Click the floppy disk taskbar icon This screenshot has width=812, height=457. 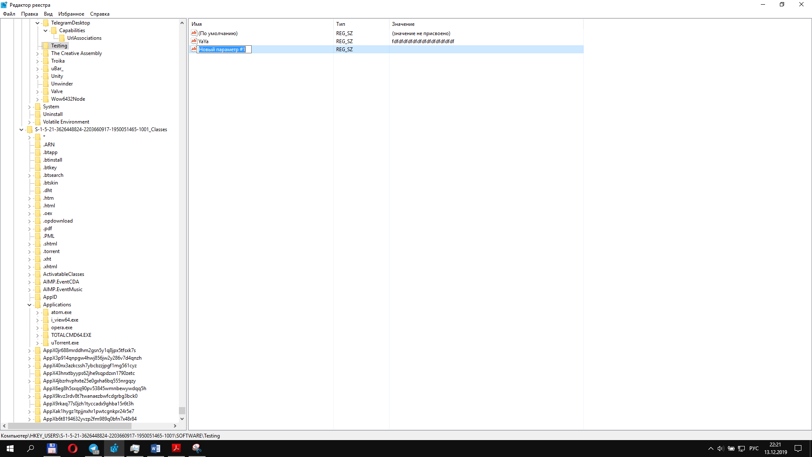[x=52, y=449]
